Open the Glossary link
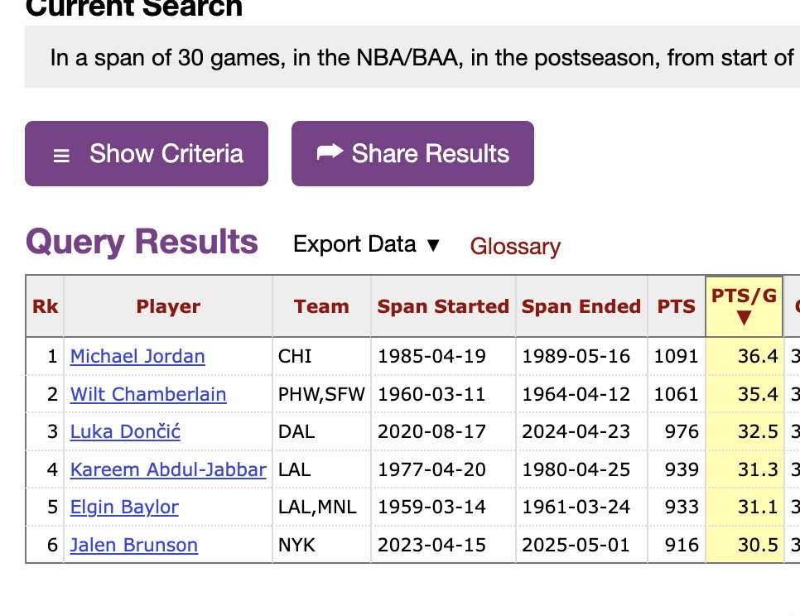Viewport: 800px width, 616px height. coord(515,247)
